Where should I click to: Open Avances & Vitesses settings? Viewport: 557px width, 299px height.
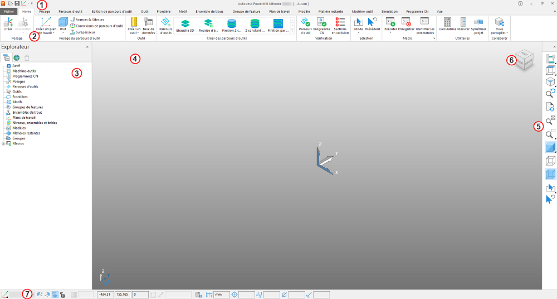pyautogui.click(x=87, y=20)
